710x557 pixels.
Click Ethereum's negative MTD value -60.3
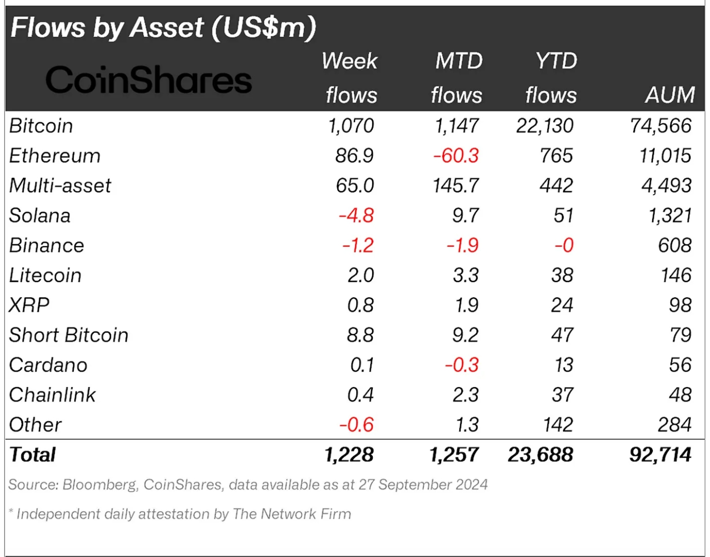[x=456, y=156]
